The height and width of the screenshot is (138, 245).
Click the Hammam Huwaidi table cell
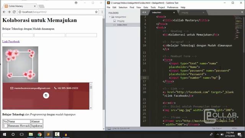(19, 126)
